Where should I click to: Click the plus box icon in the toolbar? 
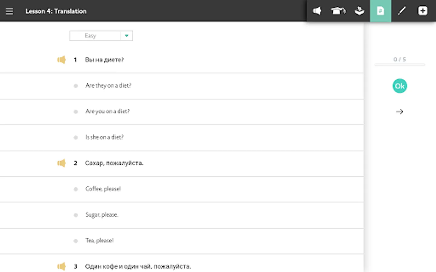point(422,11)
